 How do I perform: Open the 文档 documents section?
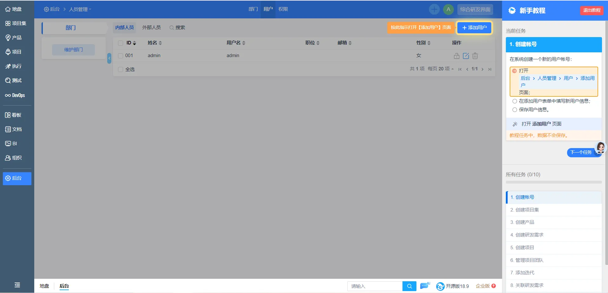click(x=14, y=129)
